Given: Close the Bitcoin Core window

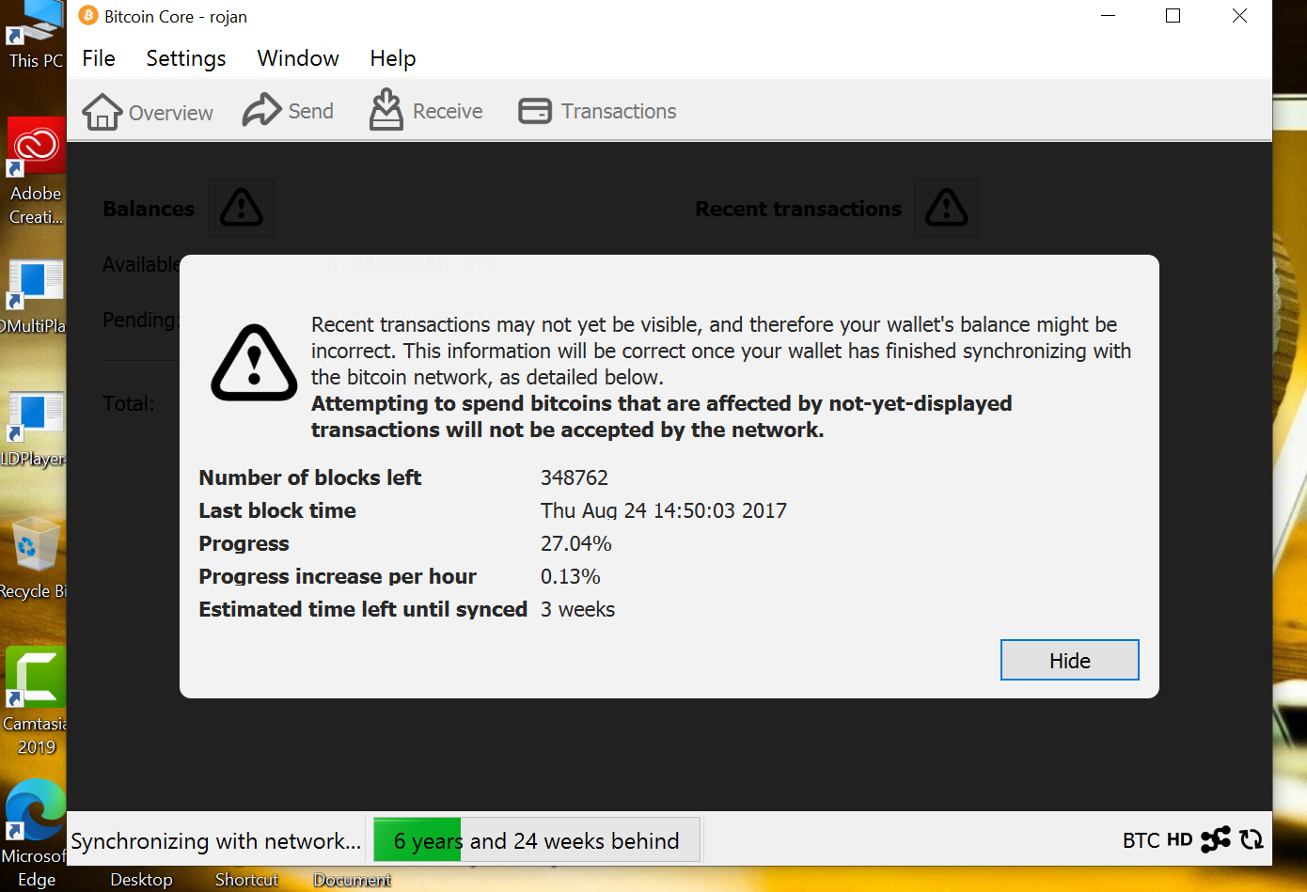Looking at the screenshot, I should pyautogui.click(x=1239, y=16).
